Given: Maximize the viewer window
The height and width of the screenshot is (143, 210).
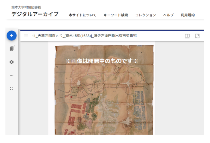Looking at the screenshot, I should tap(197, 36).
